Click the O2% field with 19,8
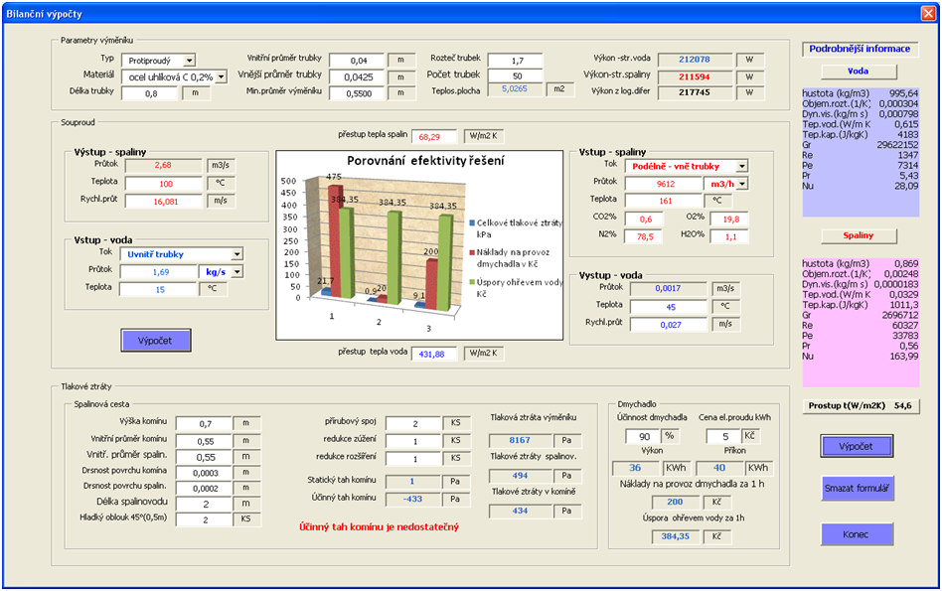 729,220
